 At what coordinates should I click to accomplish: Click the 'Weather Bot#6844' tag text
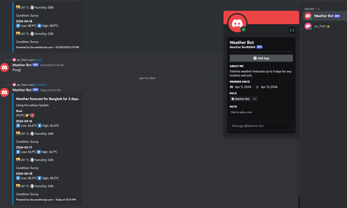click(x=242, y=47)
